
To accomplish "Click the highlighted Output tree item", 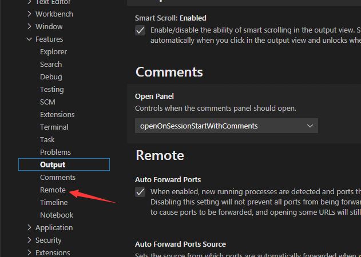I will pyautogui.click(x=64, y=164).
